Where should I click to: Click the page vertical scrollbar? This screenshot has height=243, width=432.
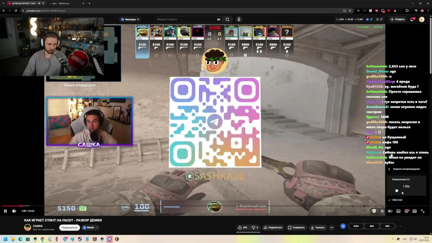[x=430, y=46]
